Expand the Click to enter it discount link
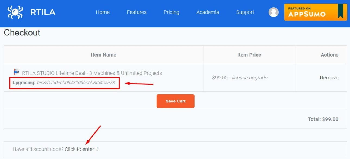The width and height of the screenshot is (350, 159). point(81,149)
